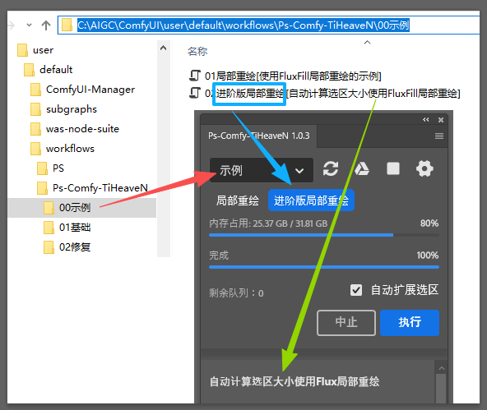The image size is (487, 410).
Task: Open the ComfyUI-Manager folder
Action: point(90,90)
